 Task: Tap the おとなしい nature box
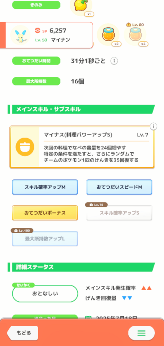[x=45, y=294]
